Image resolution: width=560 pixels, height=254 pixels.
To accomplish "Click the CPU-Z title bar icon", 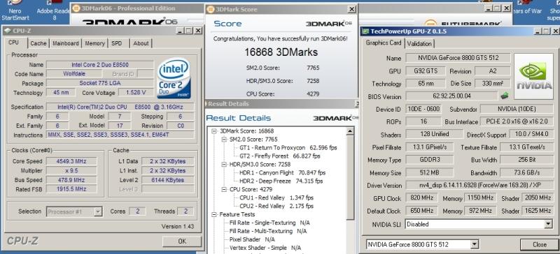I will coord(8,31).
